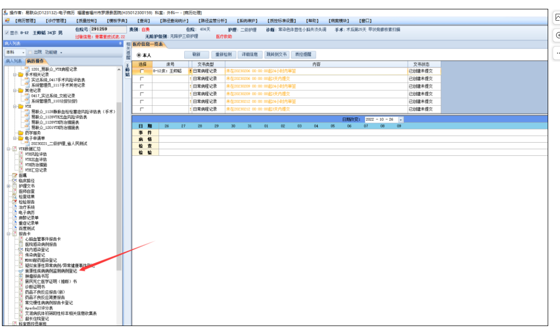Click the 重症记录单 document icon
Viewport: 560px width, 328px height.
(15, 223)
